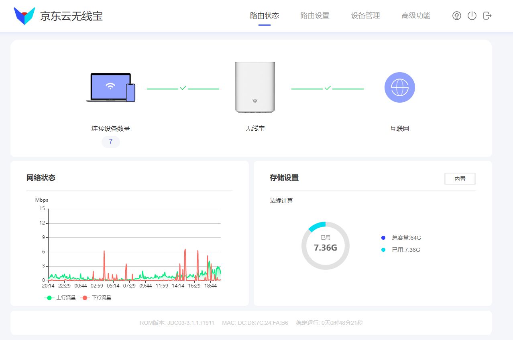Click checkmark between router and internet
Viewport: 513px width, 340px height.
[x=328, y=88]
